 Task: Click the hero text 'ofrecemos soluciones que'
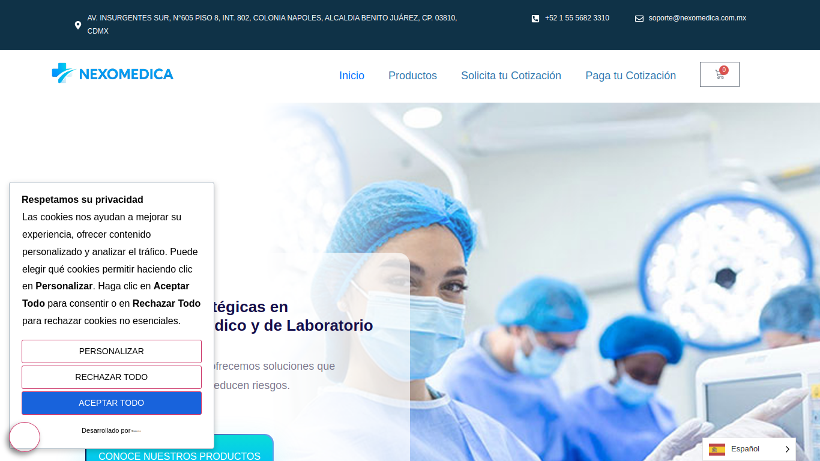[274, 366]
